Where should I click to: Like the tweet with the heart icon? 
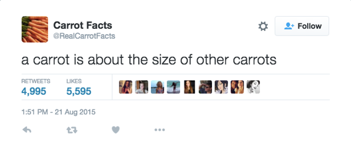pos(115,130)
